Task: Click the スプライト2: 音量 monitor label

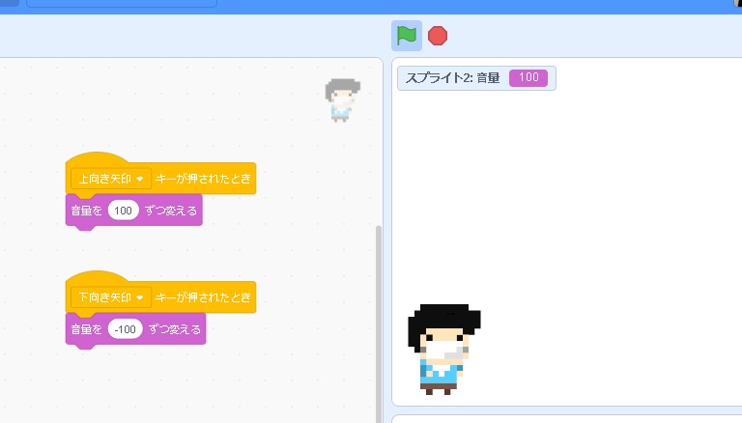Action: pos(452,78)
